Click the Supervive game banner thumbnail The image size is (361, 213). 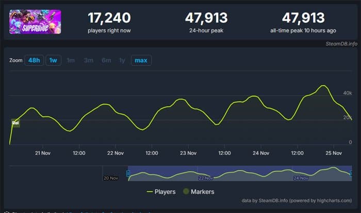pyautogui.click(x=35, y=22)
